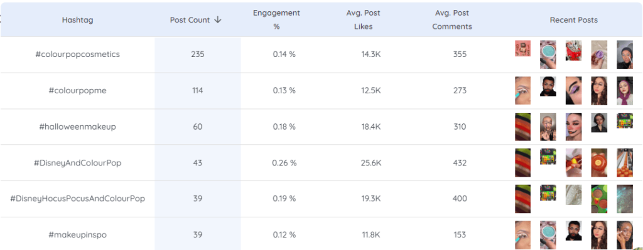
Task: Open the #colourpopcosmetics hashtag link
Action: pyautogui.click(x=77, y=54)
